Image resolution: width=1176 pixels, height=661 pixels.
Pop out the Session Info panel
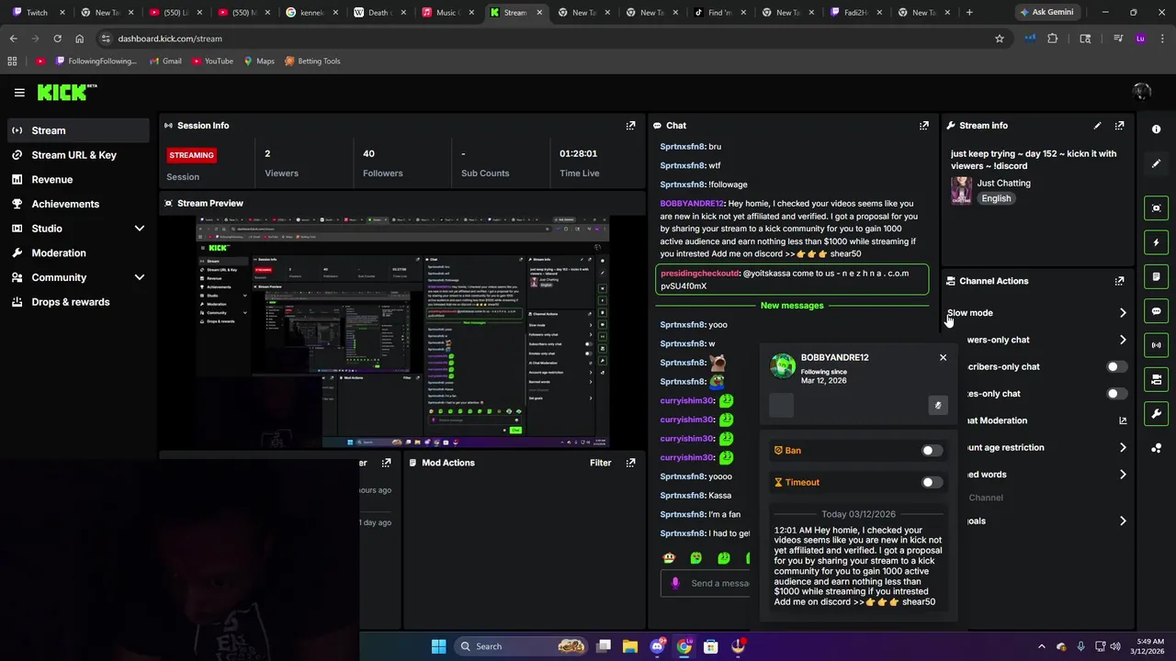pos(630,126)
